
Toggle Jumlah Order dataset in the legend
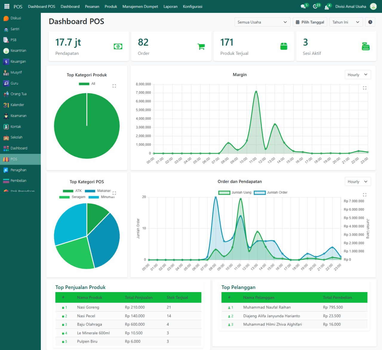tap(271, 193)
